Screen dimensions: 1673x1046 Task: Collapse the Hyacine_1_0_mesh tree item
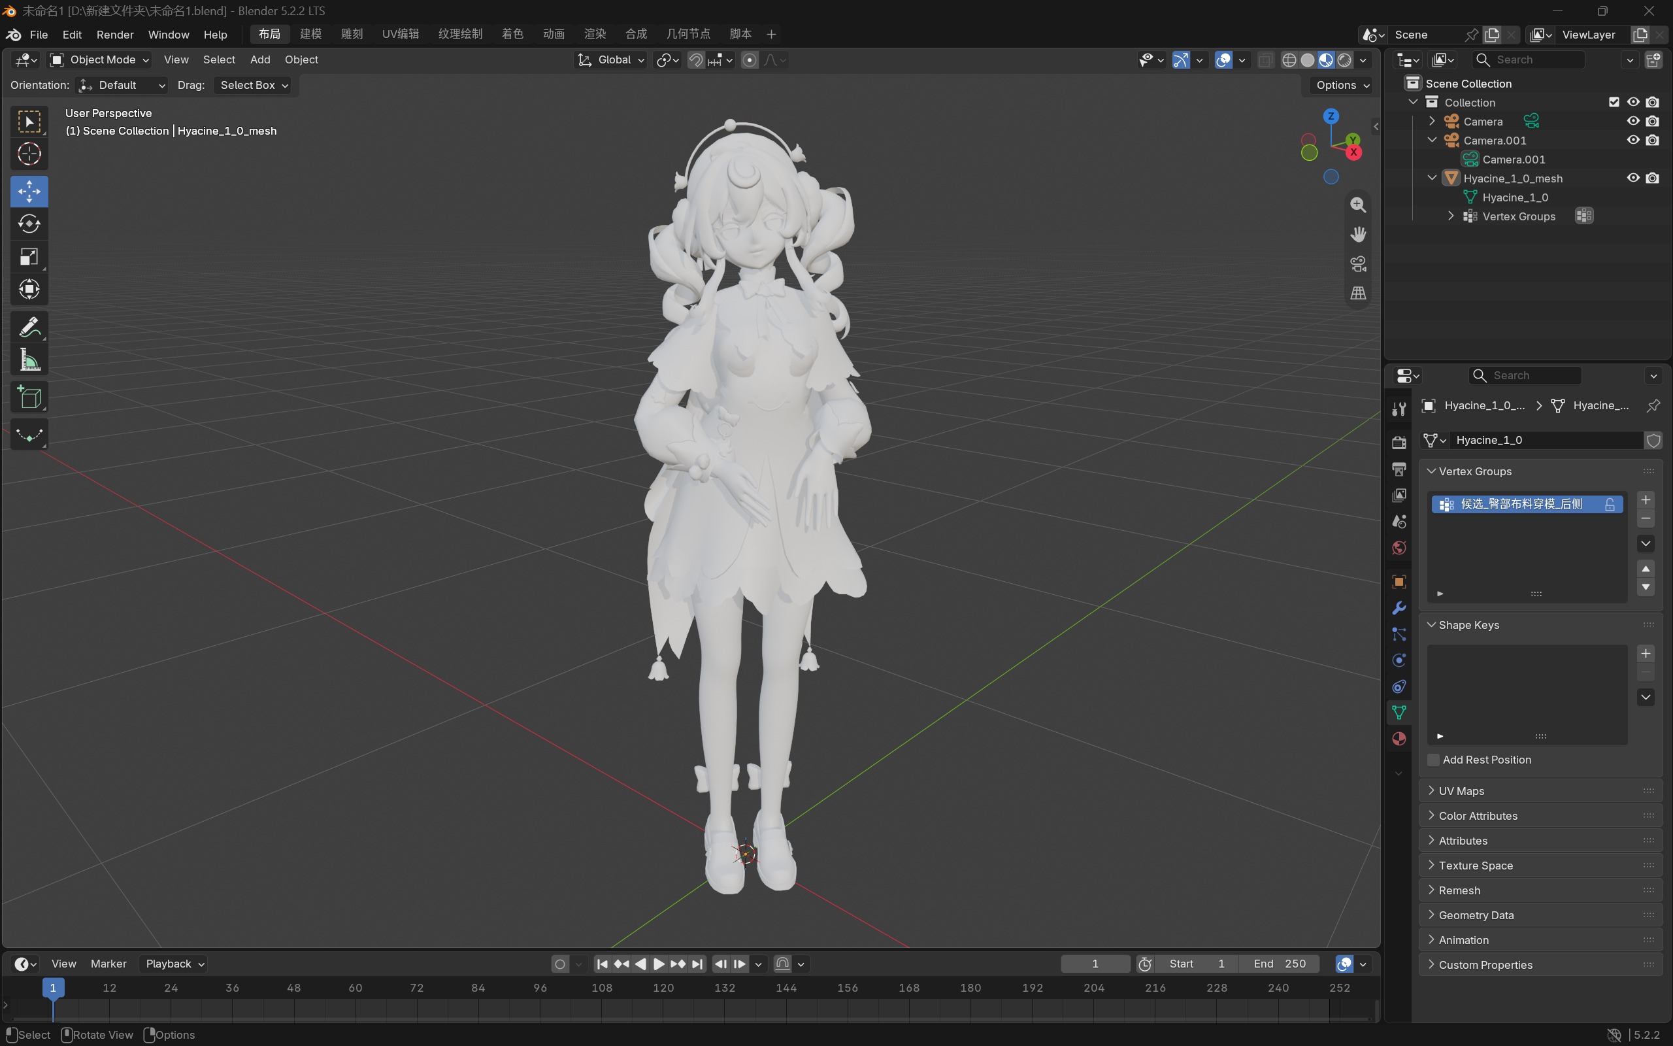click(1432, 178)
